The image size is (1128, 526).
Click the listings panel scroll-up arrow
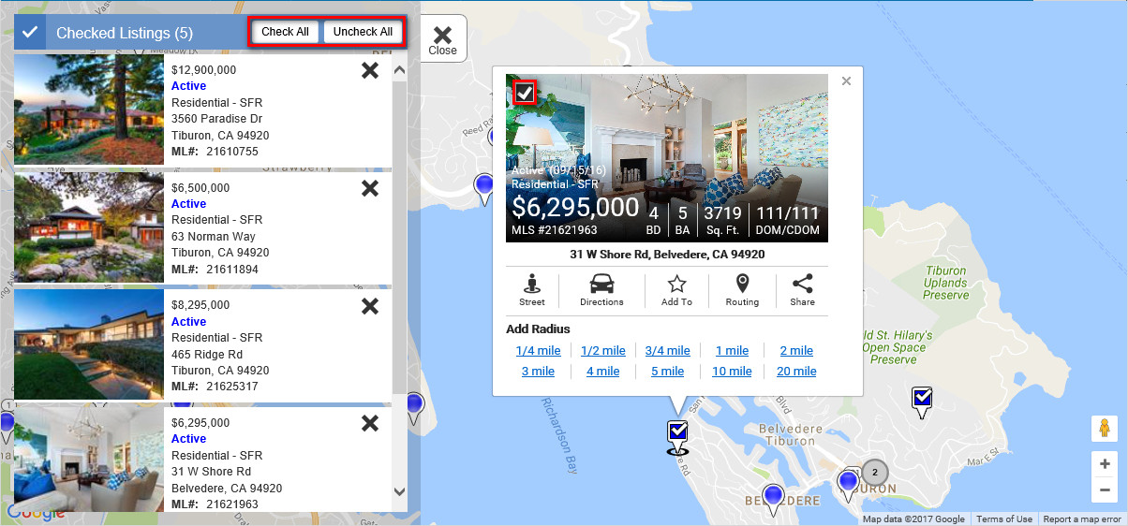click(399, 69)
